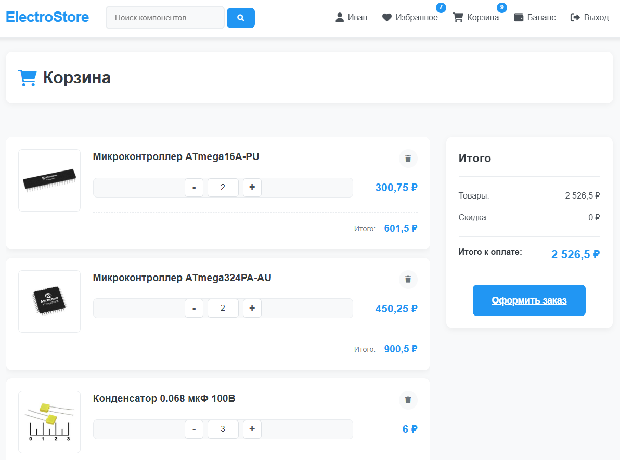Open Избранное favorites page
Viewport: 620px width, 460px height.
(x=410, y=17)
